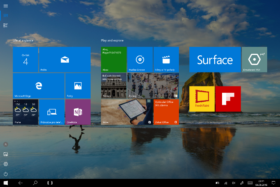Viewport: 280px width, 187px height.
Task: Click the Play and explore group header
Action: coord(112,41)
